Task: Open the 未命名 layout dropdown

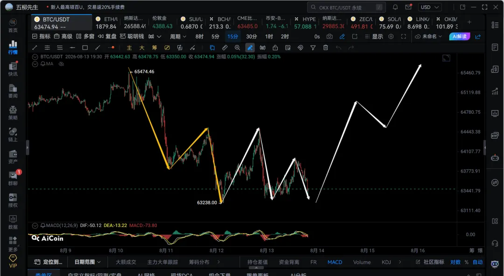Action: [x=429, y=37]
